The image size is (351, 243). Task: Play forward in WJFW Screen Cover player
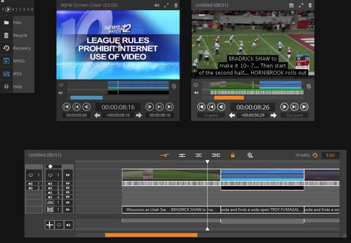149,107
